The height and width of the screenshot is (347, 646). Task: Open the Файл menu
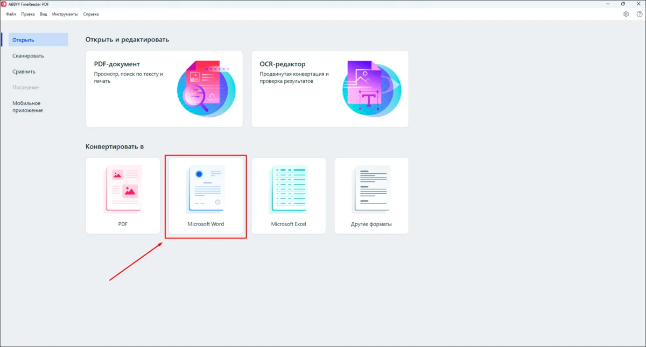coord(11,14)
